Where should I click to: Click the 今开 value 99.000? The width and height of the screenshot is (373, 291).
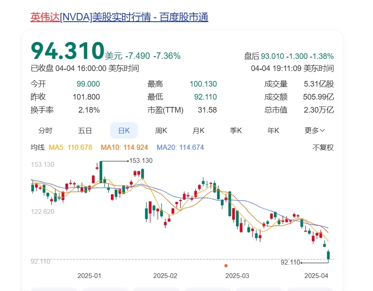[88, 84]
